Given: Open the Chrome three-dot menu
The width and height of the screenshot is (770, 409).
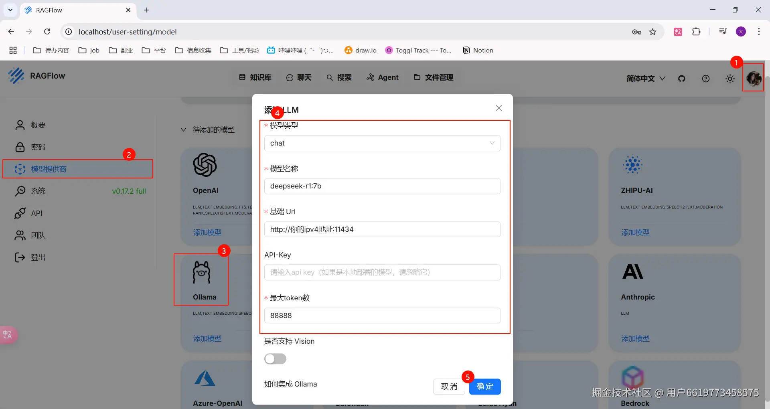Looking at the screenshot, I should click(x=759, y=32).
